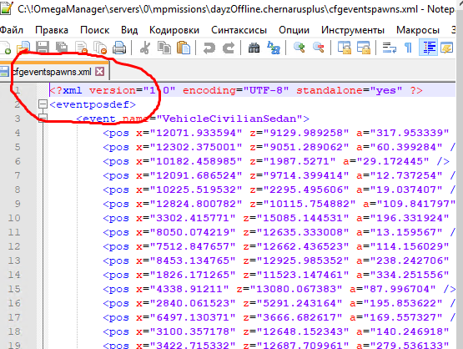
Task: Toggle Show All Characters pilcrow icon
Action: [408, 48]
